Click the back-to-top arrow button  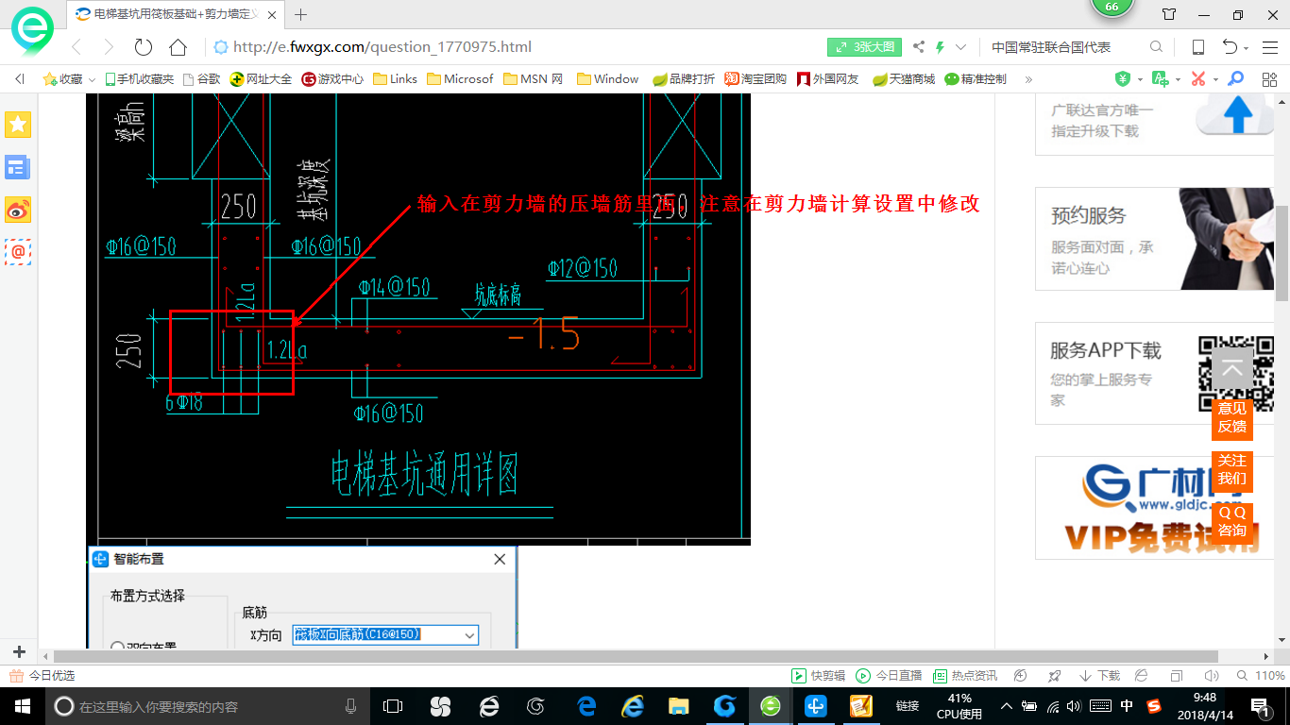(1232, 370)
